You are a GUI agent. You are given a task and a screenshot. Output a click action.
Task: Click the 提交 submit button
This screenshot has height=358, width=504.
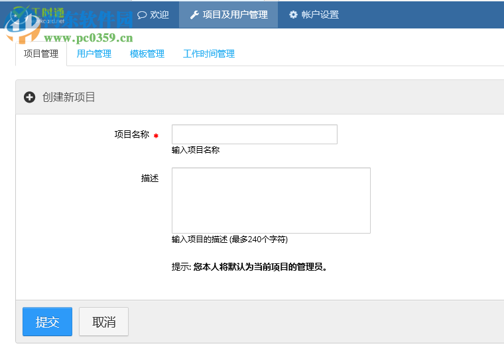[47, 322]
